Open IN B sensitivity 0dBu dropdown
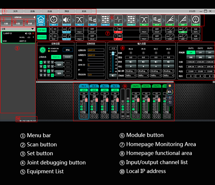This screenshot has width=215, height=185. click(x=143, y=75)
